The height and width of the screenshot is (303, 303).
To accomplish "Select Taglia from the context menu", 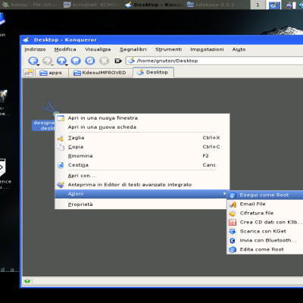I will tap(142, 138).
